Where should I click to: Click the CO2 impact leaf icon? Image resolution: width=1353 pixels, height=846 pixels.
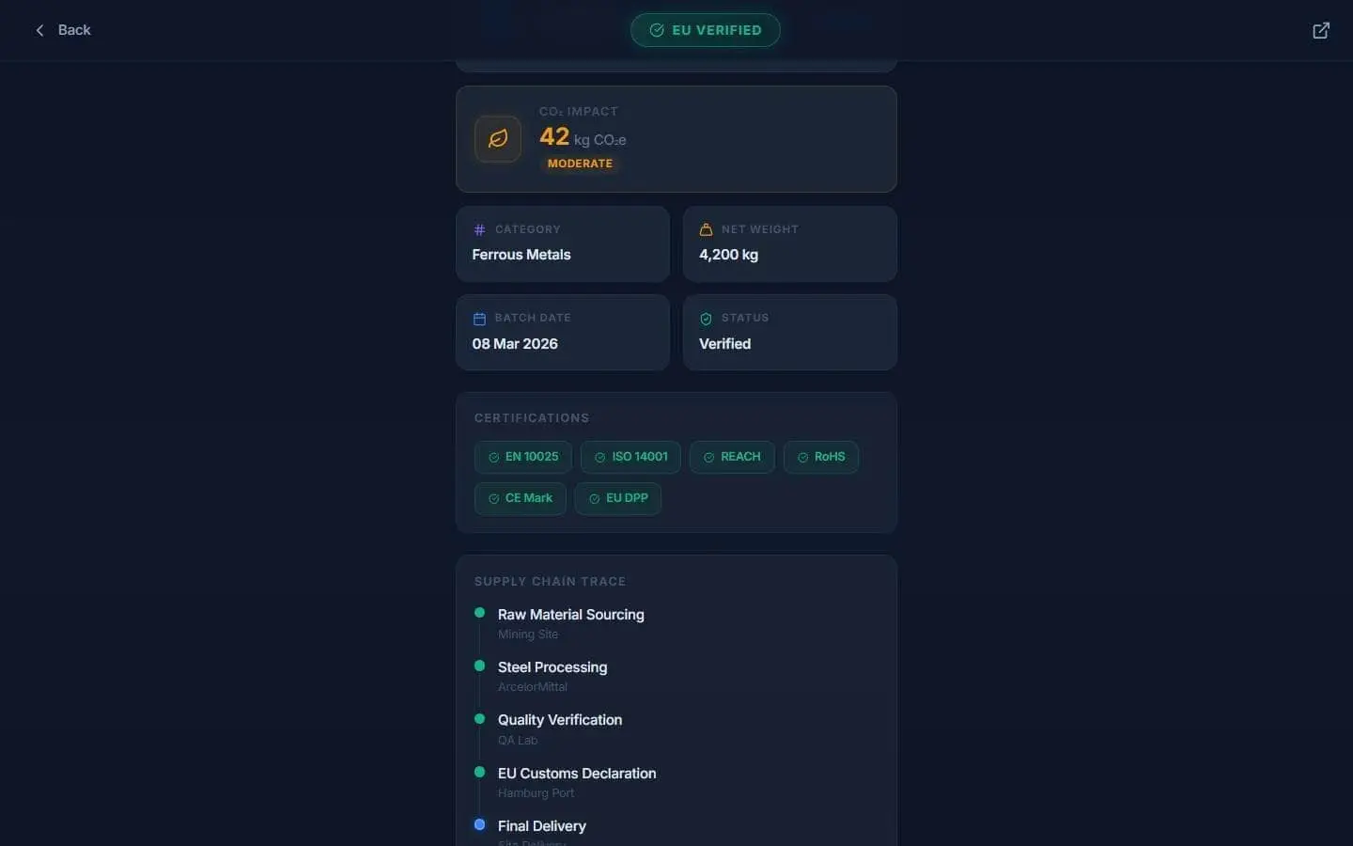[498, 139]
